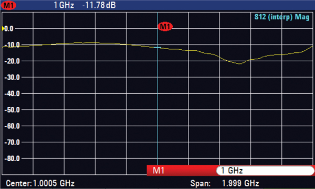Click the cyan marker tick on trace

[x=157, y=48]
